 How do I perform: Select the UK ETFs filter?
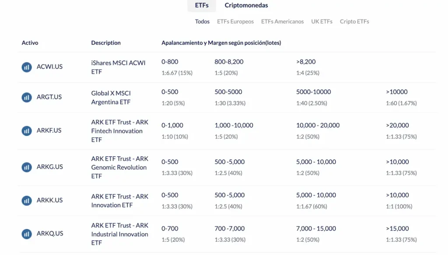[x=322, y=21]
